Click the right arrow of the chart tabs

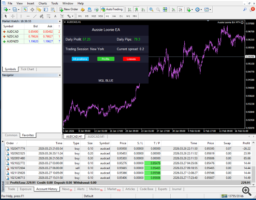254,136
